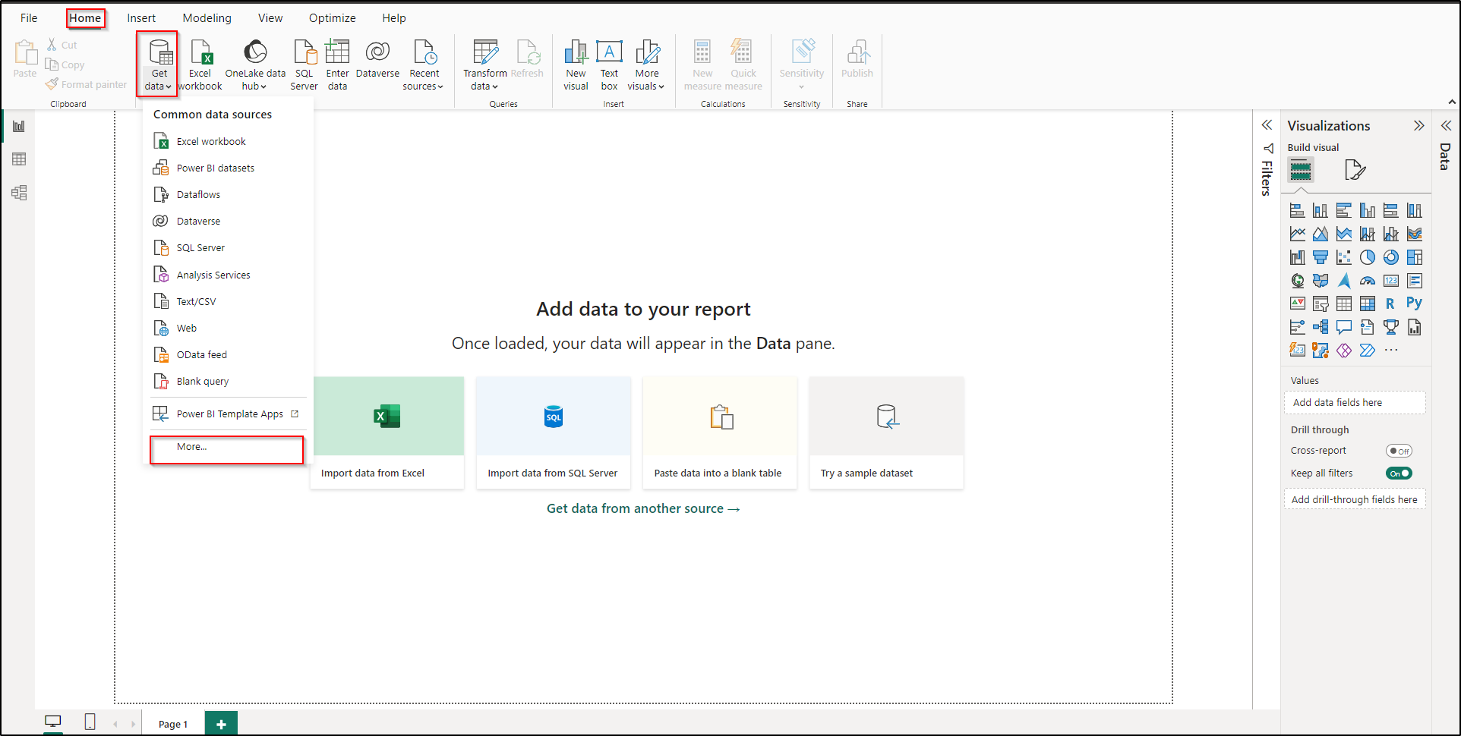This screenshot has height=736, width=1461.
Task: Choose the Area chart visual icon
Action: click(1321, 234)
